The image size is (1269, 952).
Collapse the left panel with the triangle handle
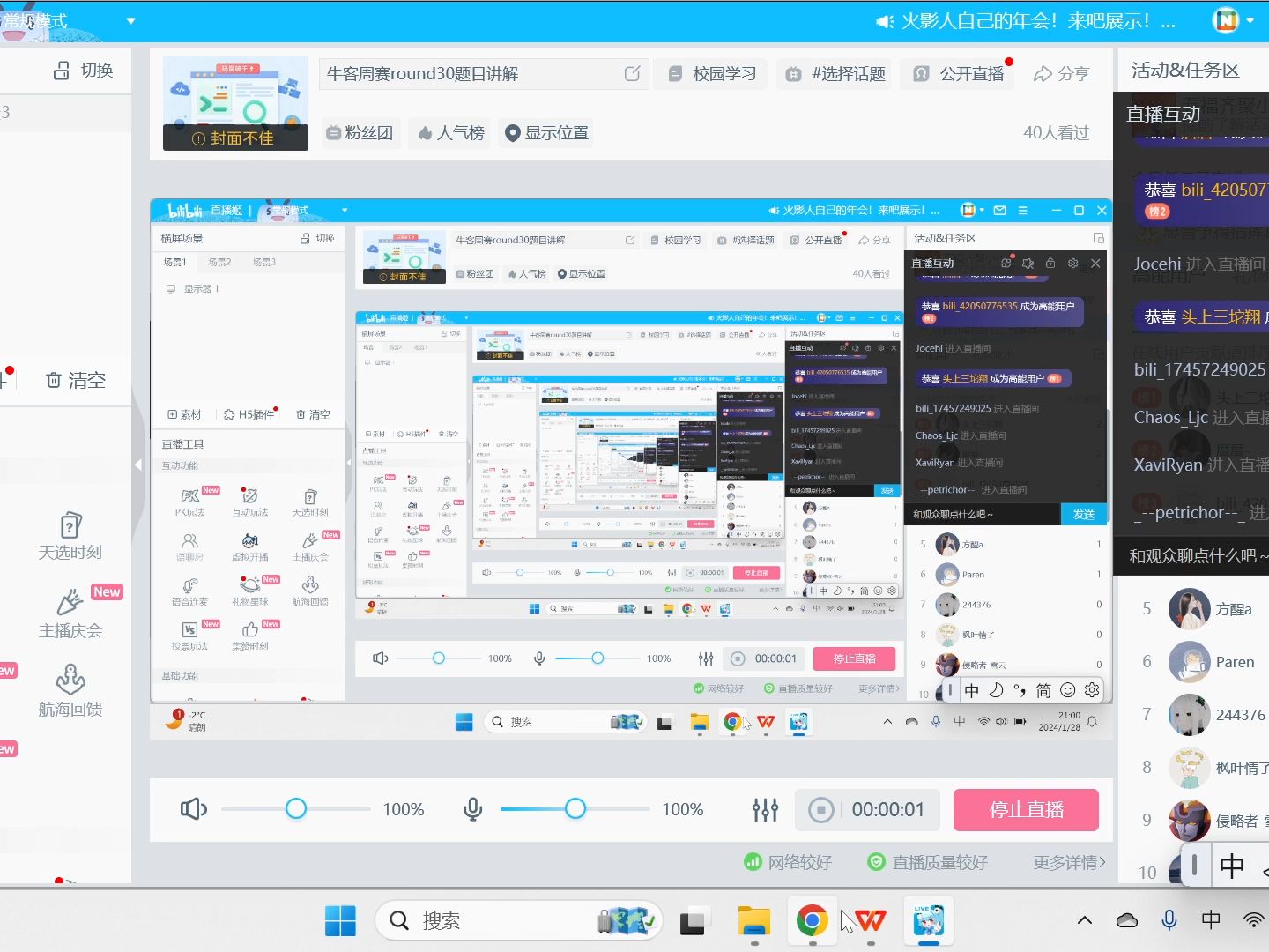tap(137, 464)
